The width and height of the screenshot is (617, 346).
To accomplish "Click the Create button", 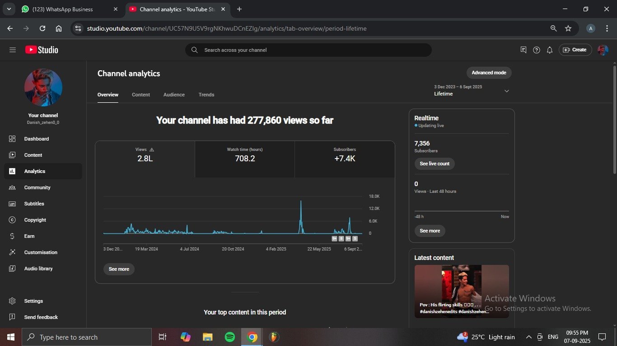I will [575, 50].
